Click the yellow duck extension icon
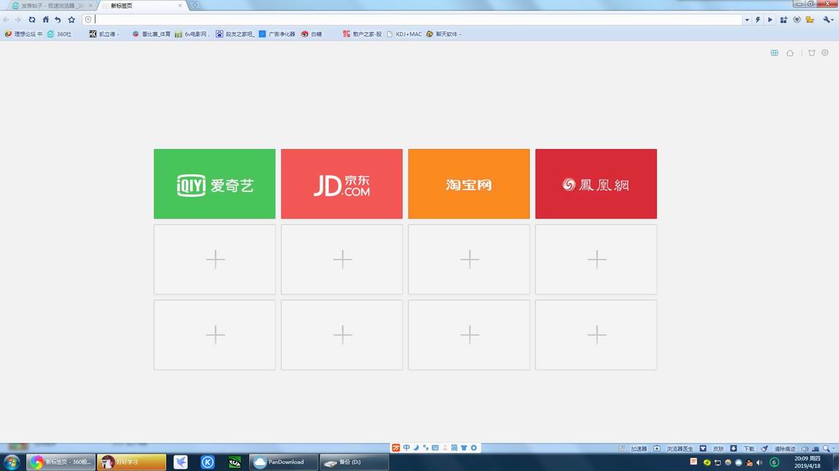 click(x=810, y=20)
